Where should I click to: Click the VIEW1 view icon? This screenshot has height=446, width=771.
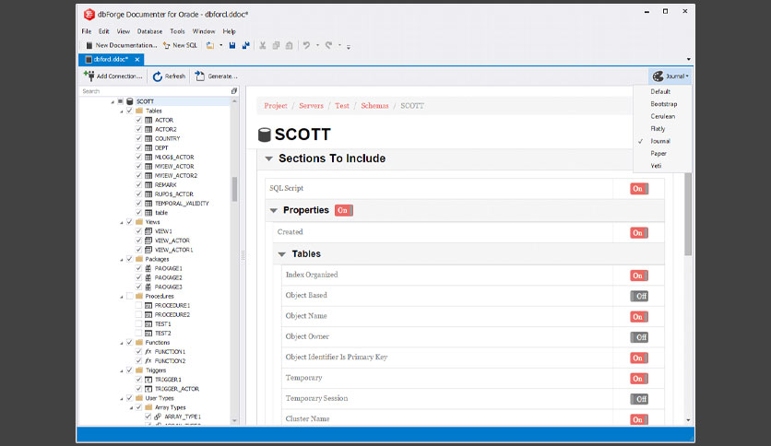tap(148, 231)
